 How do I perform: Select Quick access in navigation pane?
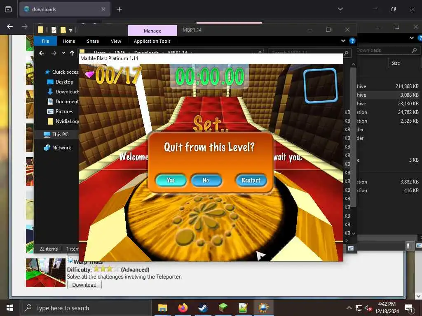pyautogui.click(x=62, y=72)
